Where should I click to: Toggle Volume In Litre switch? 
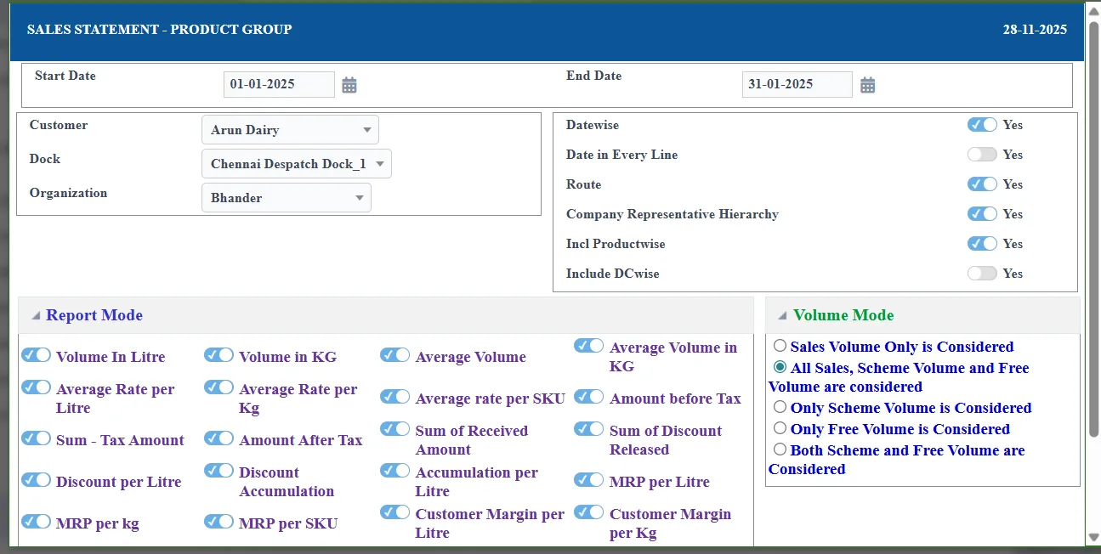[37, 355]
